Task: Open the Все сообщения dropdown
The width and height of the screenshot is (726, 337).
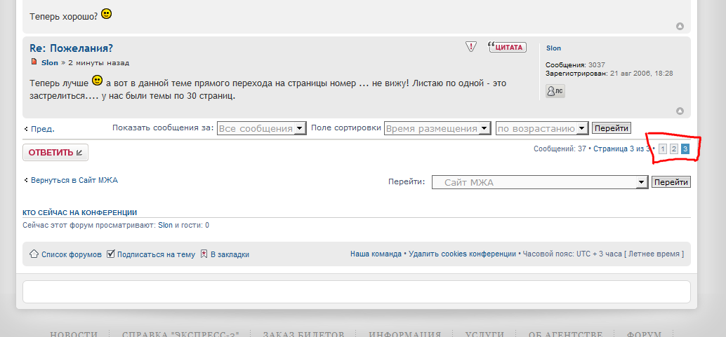Action: coord(261,128)
